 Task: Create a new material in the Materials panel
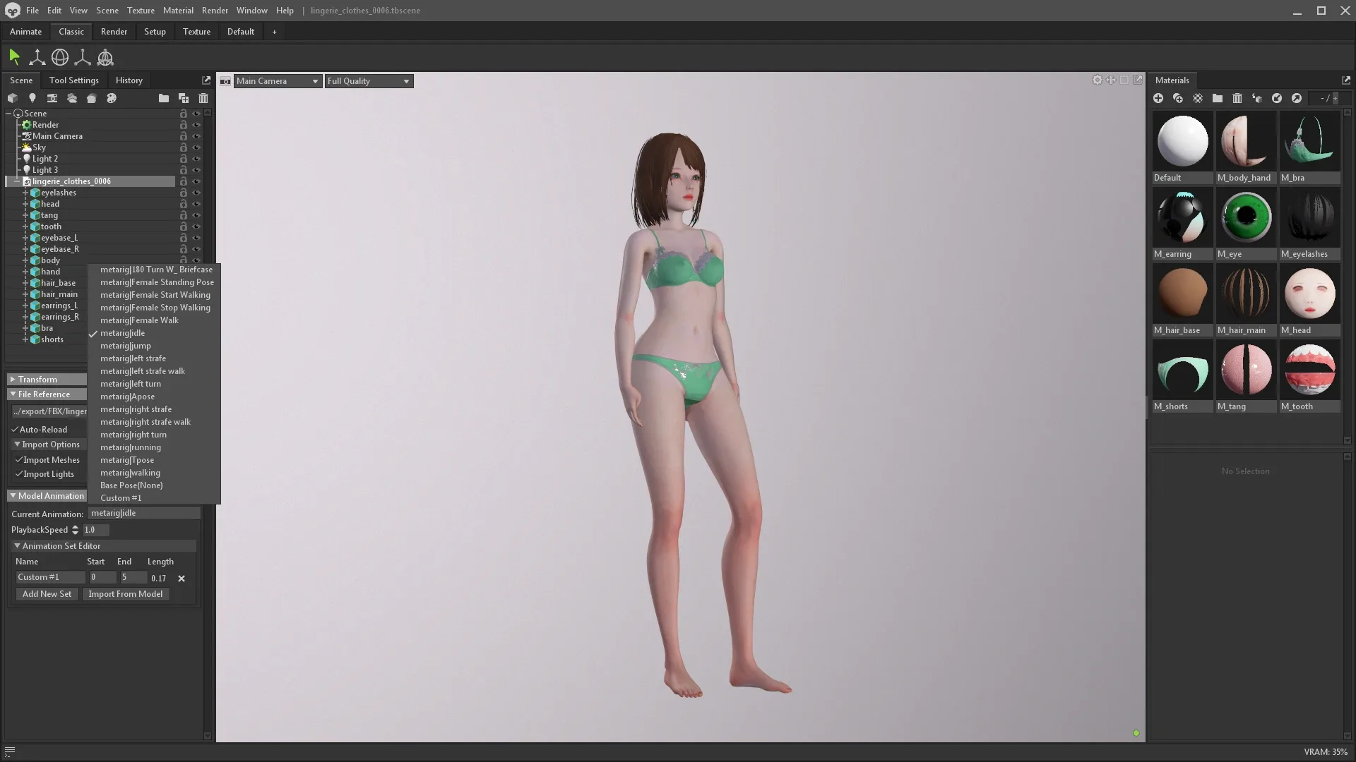[1158, 99]
